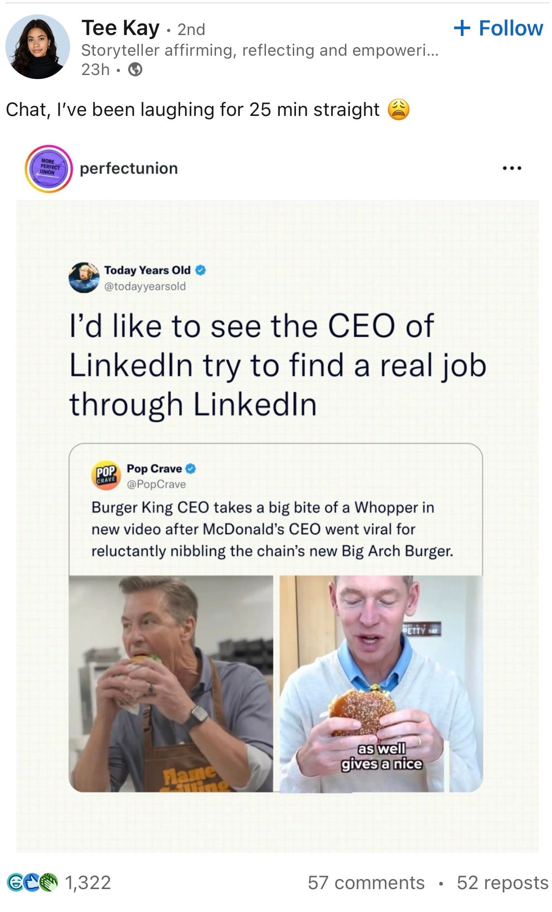Click the globe visibility icon
The width and height of the screenshot is (552, 912).
[135, 70]
